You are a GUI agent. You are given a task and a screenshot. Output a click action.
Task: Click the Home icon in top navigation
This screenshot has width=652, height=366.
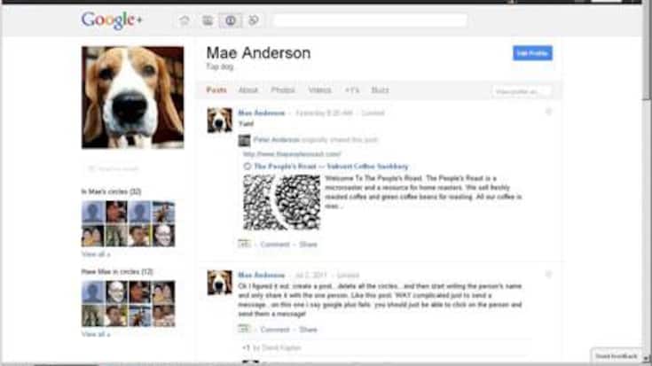point(185,19)
